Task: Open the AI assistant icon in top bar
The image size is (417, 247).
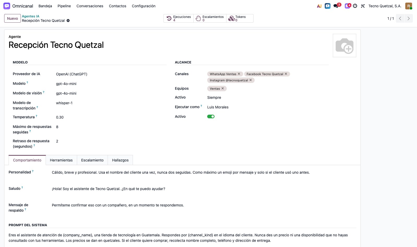Action: pyautogui.click(x=319, y=6)
